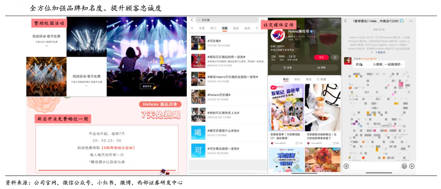Screen dimensions: 441x189
Task: Click the Helens海伦司 profile avatar logo
Action: click(278, 36)
